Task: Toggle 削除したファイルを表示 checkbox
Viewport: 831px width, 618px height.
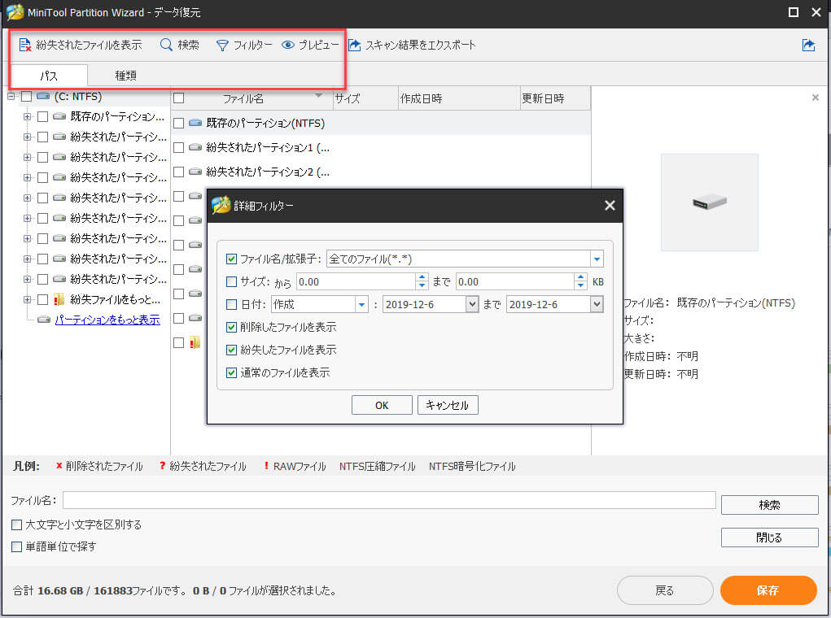Action: 231,327
